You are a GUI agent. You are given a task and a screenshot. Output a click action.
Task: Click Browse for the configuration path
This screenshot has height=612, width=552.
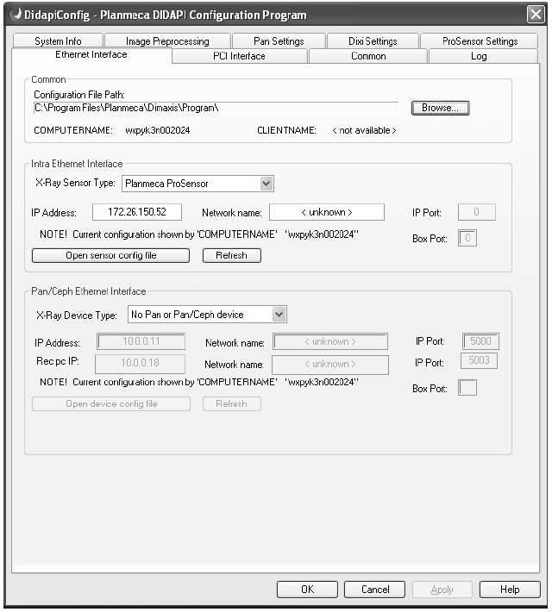[x=440, y=108]
